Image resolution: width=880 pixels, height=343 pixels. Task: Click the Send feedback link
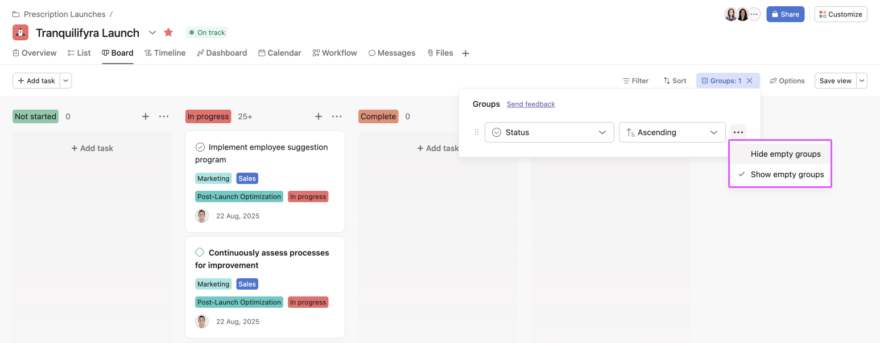(x=531, y=104)
